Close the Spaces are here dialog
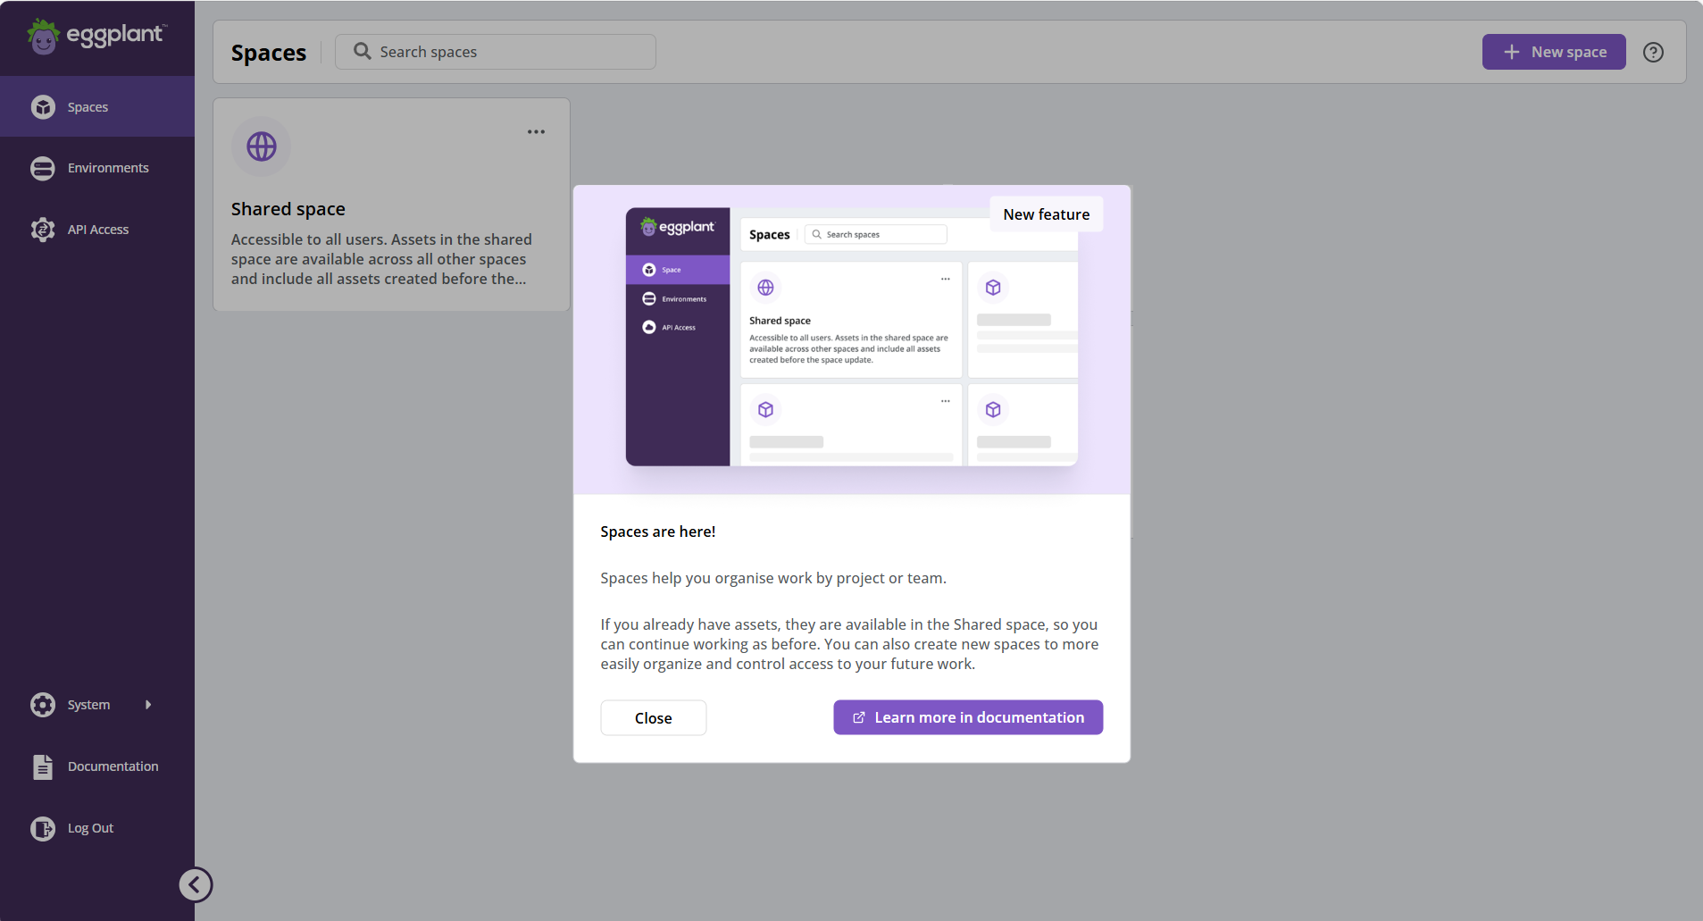The height and width of the screenshot is (921, 1703). click(654, 718)
